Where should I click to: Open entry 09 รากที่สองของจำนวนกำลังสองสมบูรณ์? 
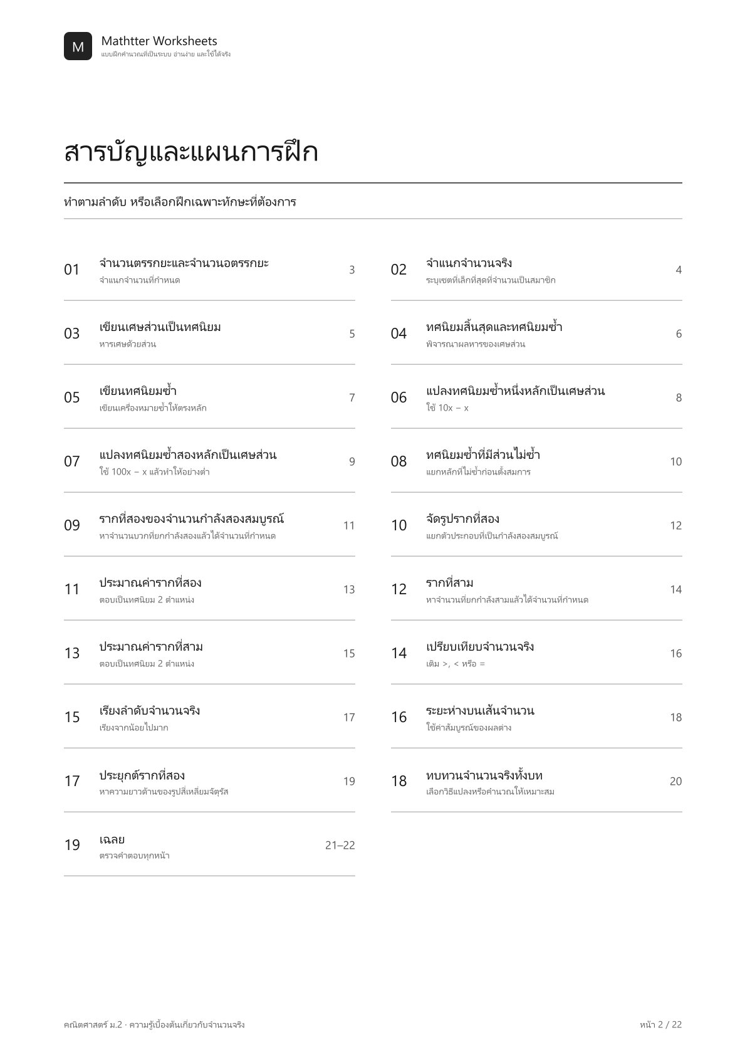(x=209, y=525)
